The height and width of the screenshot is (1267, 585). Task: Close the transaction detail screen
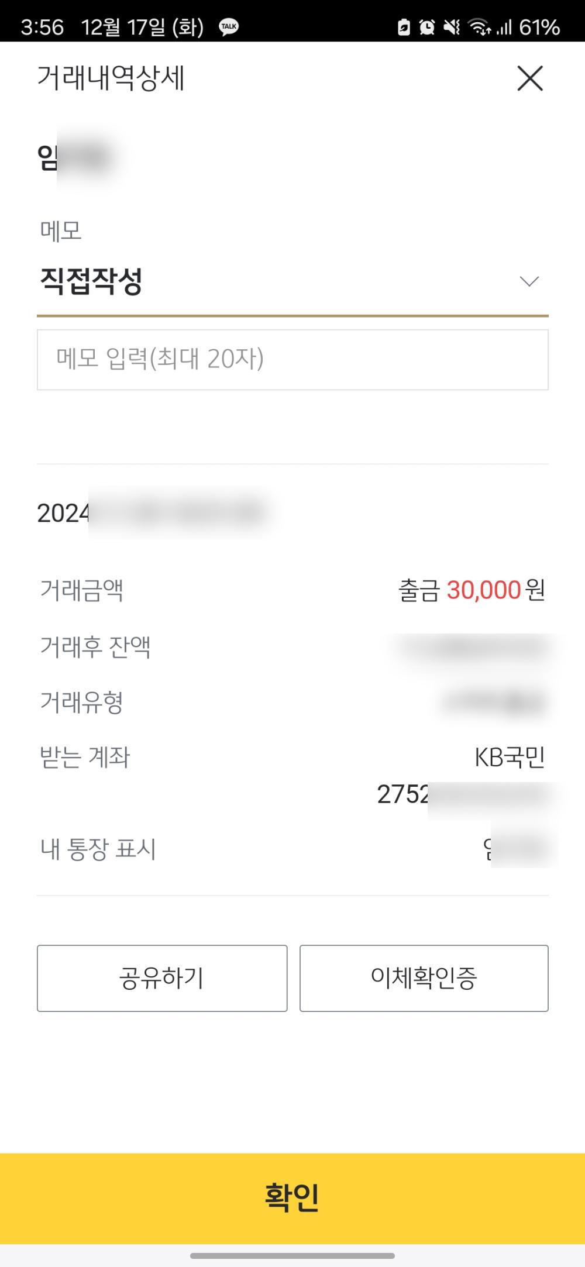point(530,78)
